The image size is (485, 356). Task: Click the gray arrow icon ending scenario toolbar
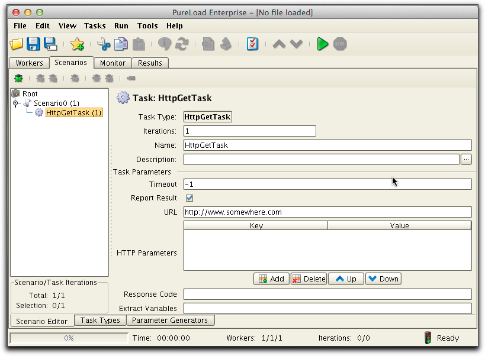tap(131, 78)
